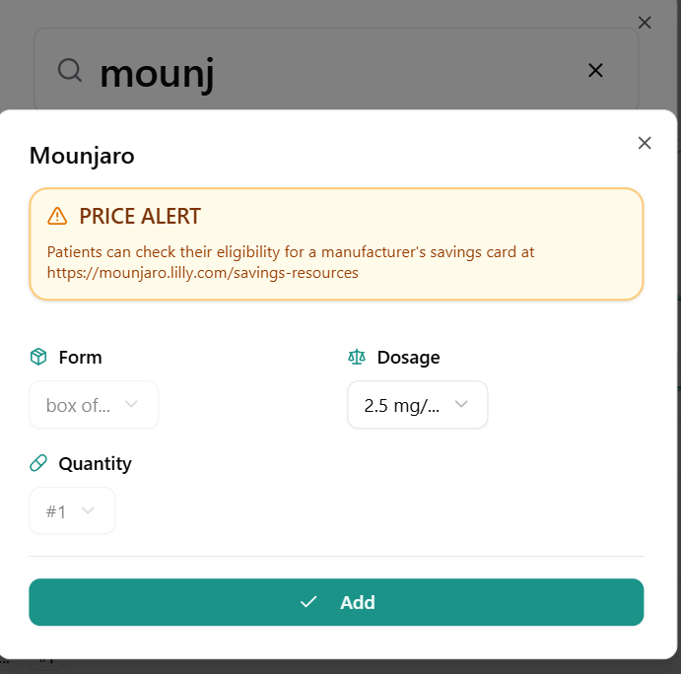Image resolution: width=681 pixels, height=674 pixels.
Task: Click the pill icon beside Quantity
Action: tap(38, 463)
